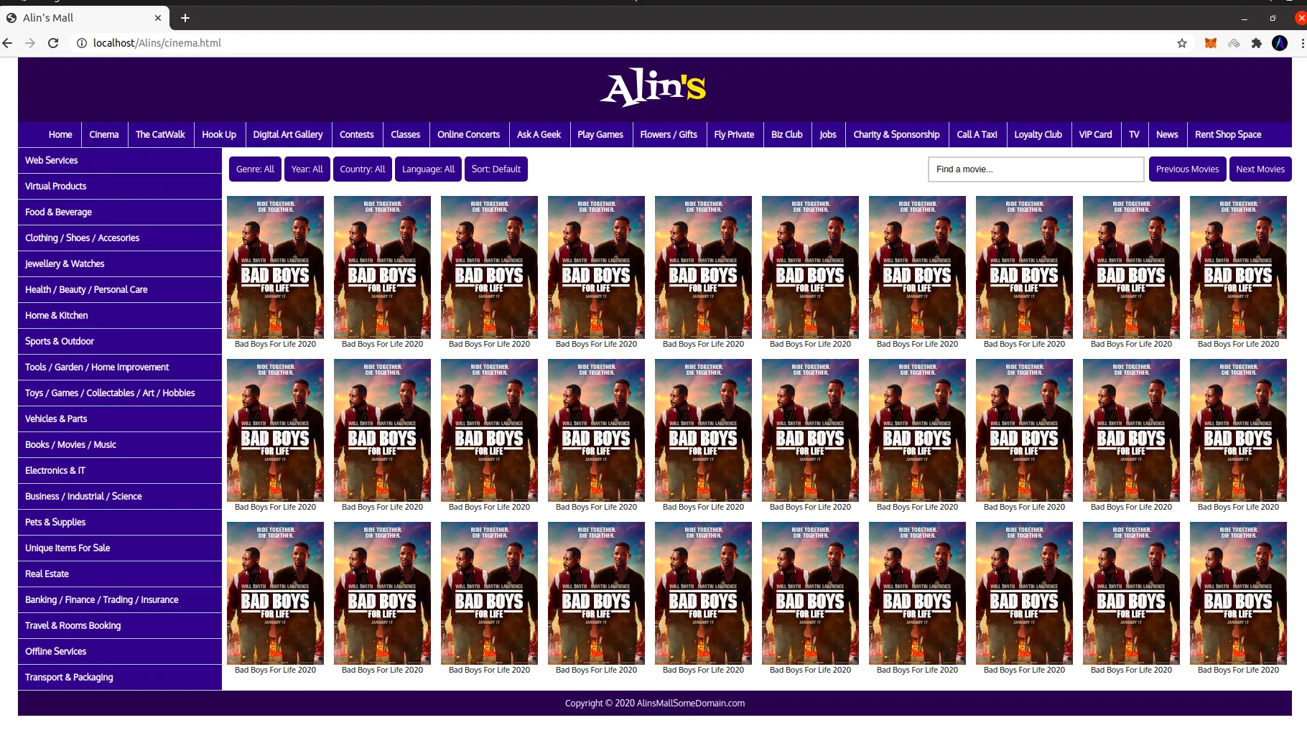Open the Classes nav item
The width and height of the screenshot is (1307, 743).
406,134
